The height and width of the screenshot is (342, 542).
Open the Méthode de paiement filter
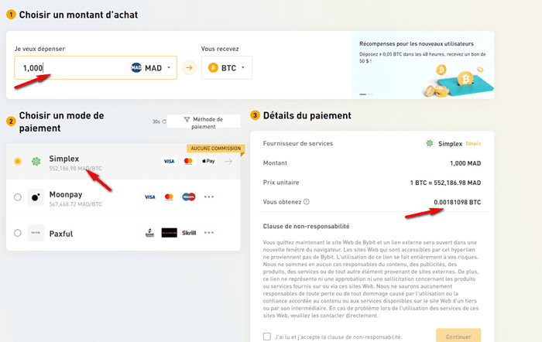(x=204, y=123)
